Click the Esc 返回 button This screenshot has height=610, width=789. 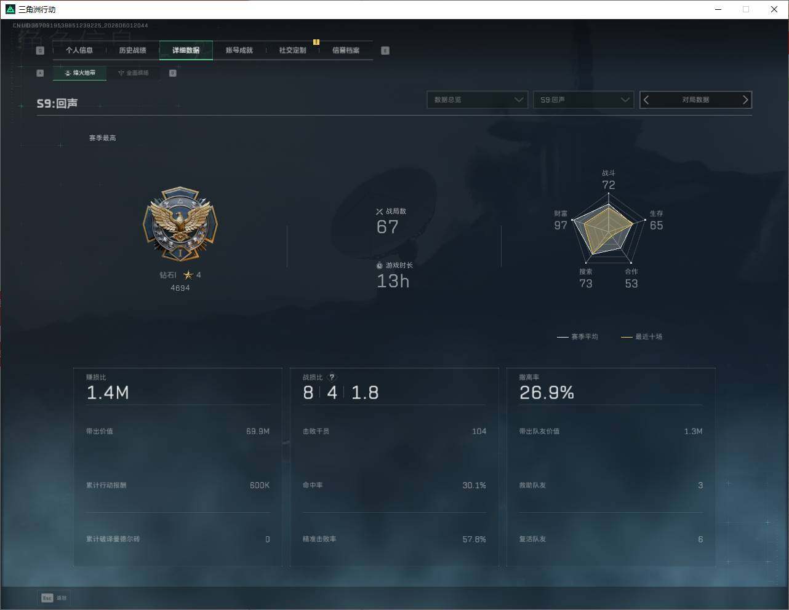(55, 598)
